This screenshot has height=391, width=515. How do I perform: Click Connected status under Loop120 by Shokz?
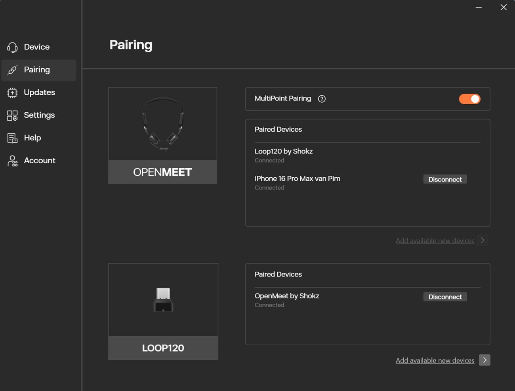269,161
